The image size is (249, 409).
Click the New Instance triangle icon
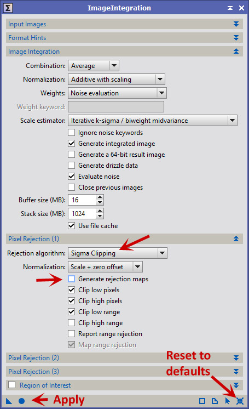(9, 401)
